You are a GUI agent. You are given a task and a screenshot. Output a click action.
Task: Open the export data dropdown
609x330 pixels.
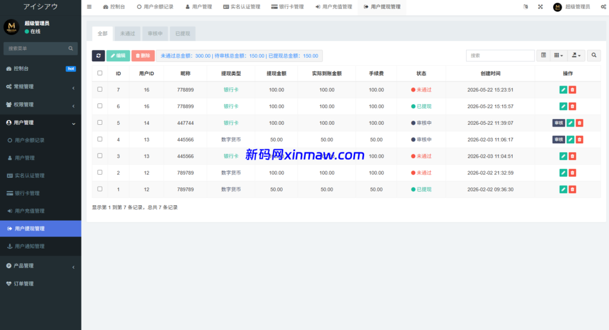click(576, 55)
